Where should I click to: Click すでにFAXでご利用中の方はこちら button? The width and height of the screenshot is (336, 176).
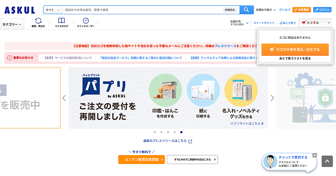(x=192, y=160)
